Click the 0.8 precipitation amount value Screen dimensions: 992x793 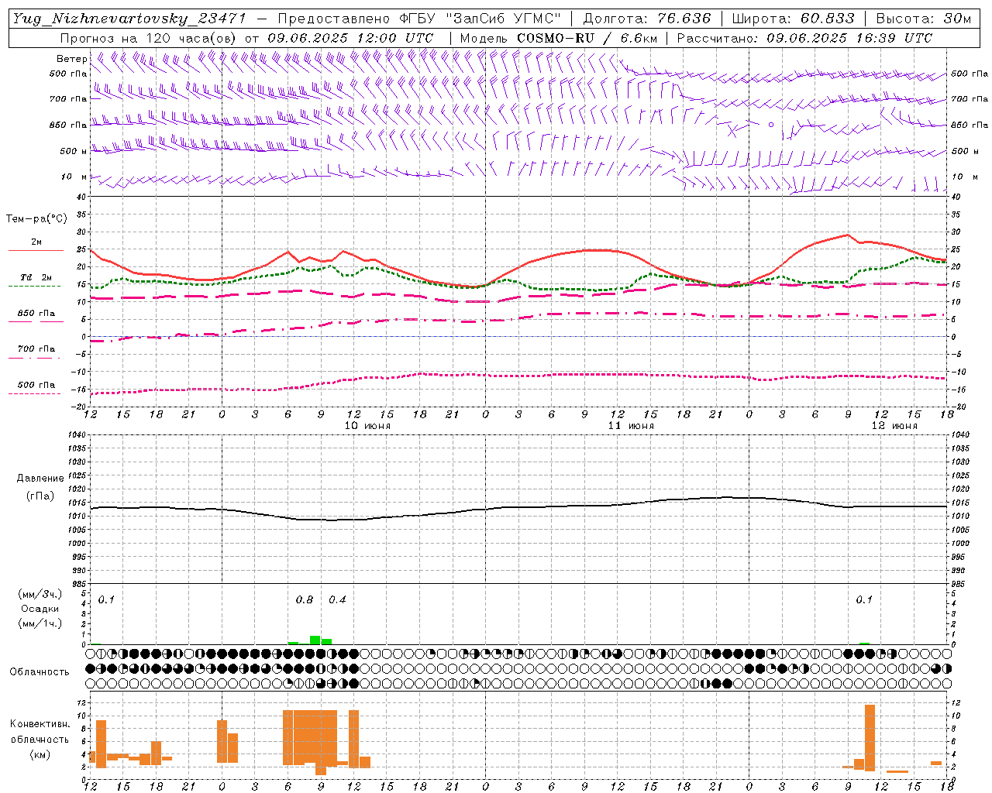point(305,600)
